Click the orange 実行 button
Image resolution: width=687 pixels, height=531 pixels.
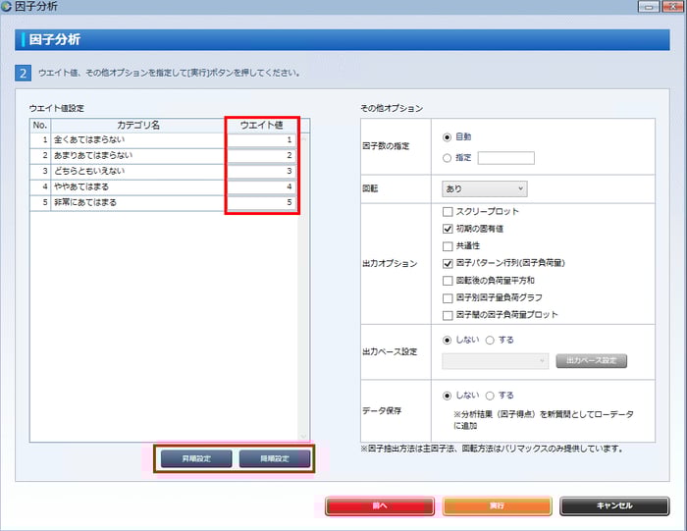tap(497, 506)
